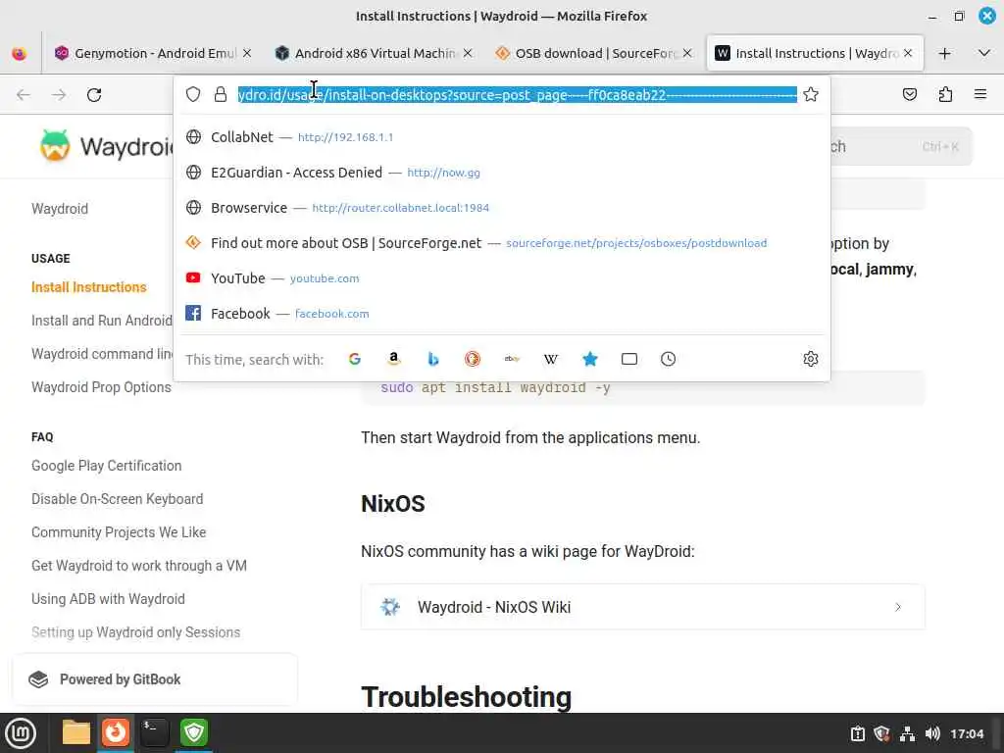Open Setting up Waydroid only Sessions
This screenshot has width=1004, height=753.
click(135, 632)
